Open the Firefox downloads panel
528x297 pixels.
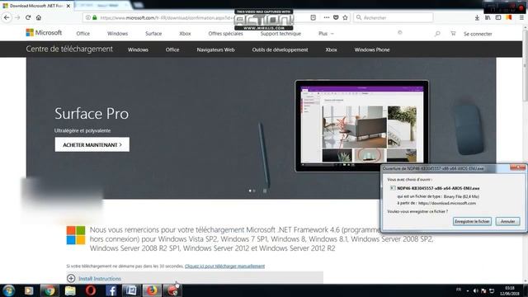coord(477,17)
